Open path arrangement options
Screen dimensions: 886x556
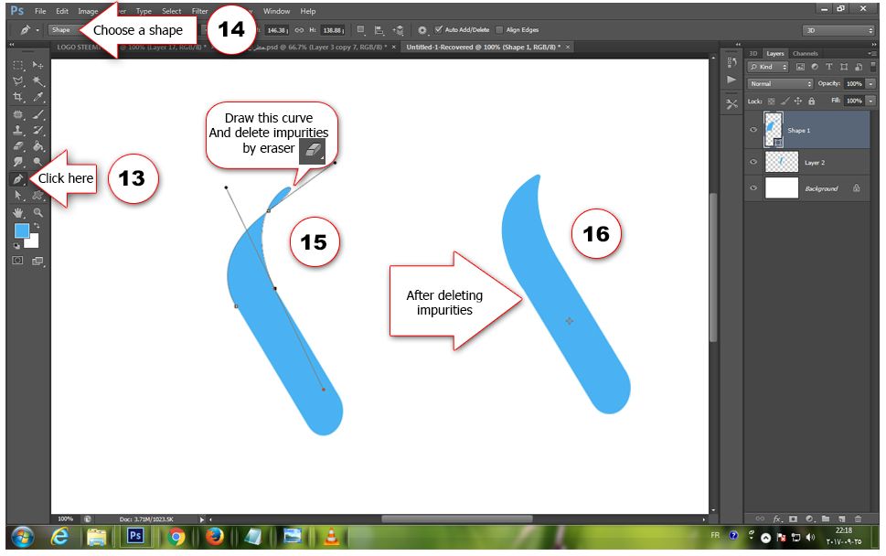[x=398, y=30]
